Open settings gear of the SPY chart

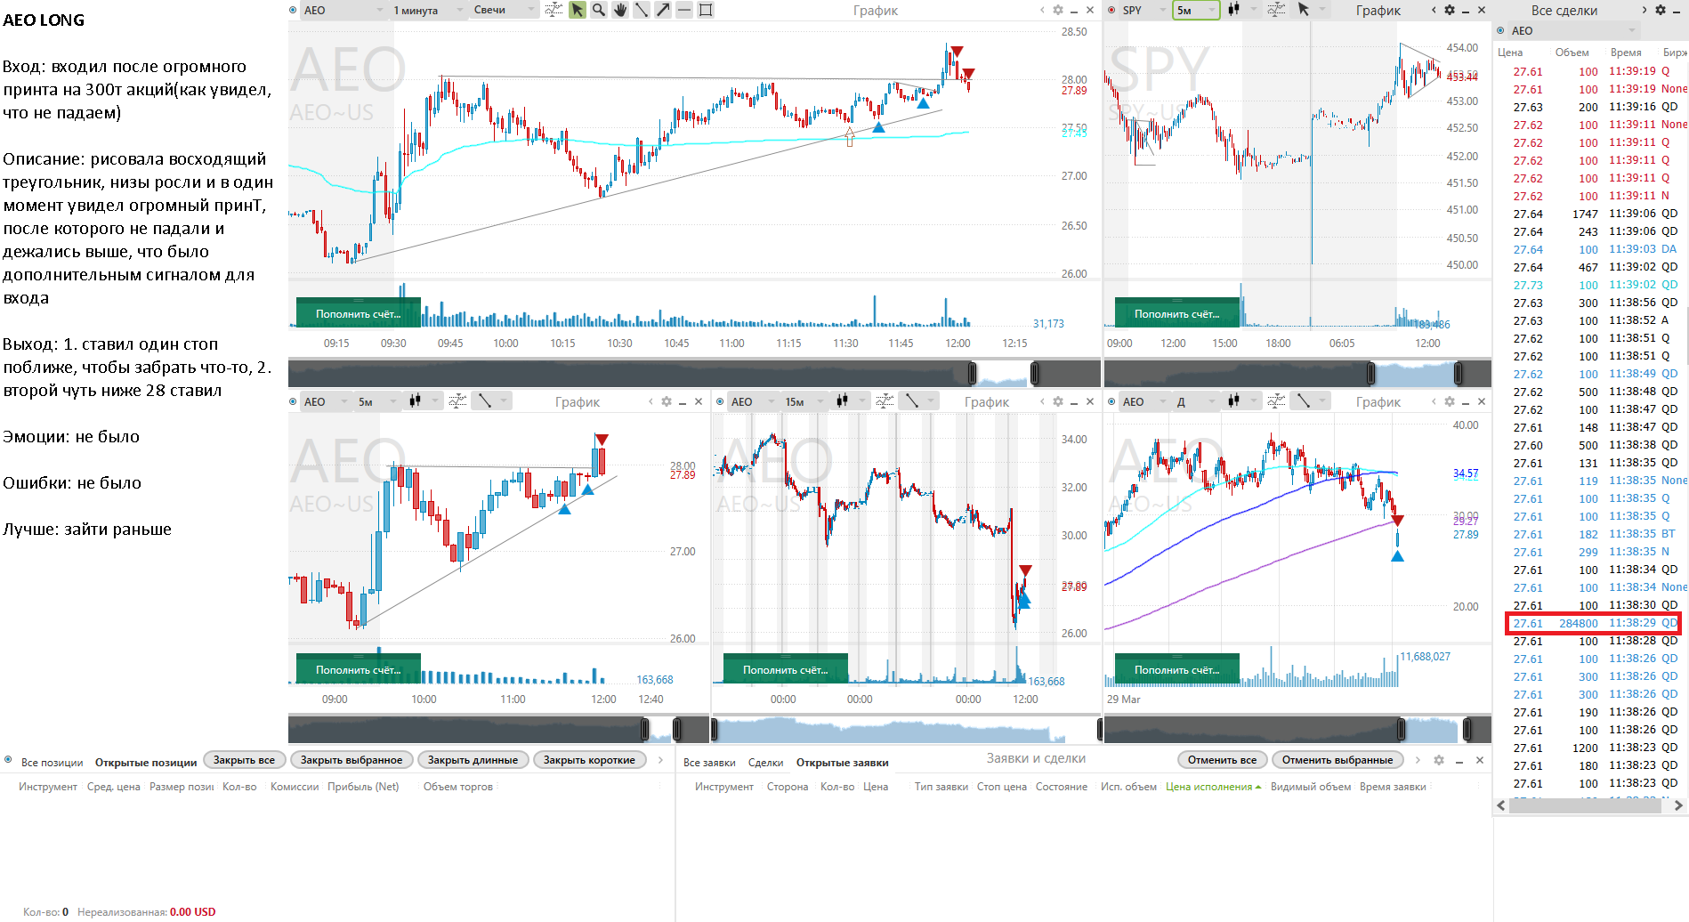1450,10
